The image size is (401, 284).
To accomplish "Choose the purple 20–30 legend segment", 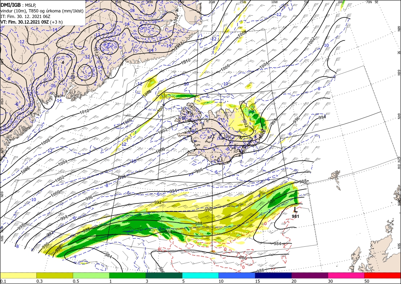I will [310, 275].
